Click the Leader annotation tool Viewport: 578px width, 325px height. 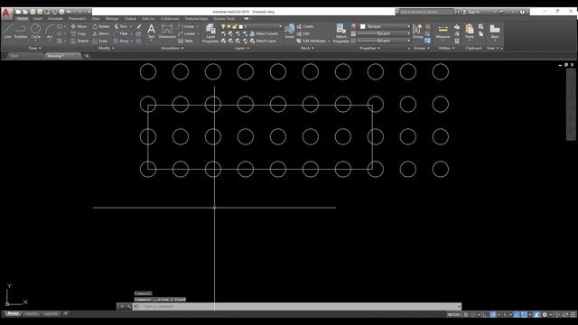point(187,33)
